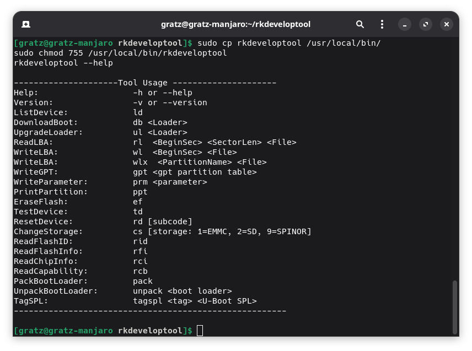Close the terminal window
The image size is (472, 351).
pyautogui.click(x=447, y=24)
